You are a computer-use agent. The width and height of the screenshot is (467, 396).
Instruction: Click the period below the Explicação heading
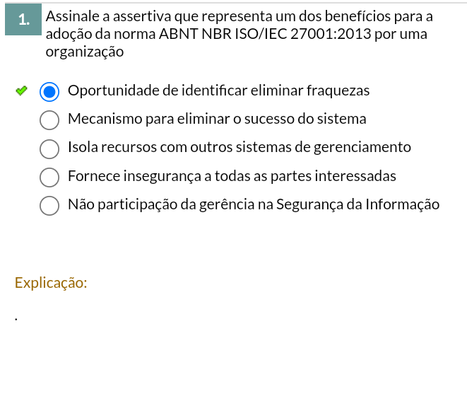[x=16, y=320]
